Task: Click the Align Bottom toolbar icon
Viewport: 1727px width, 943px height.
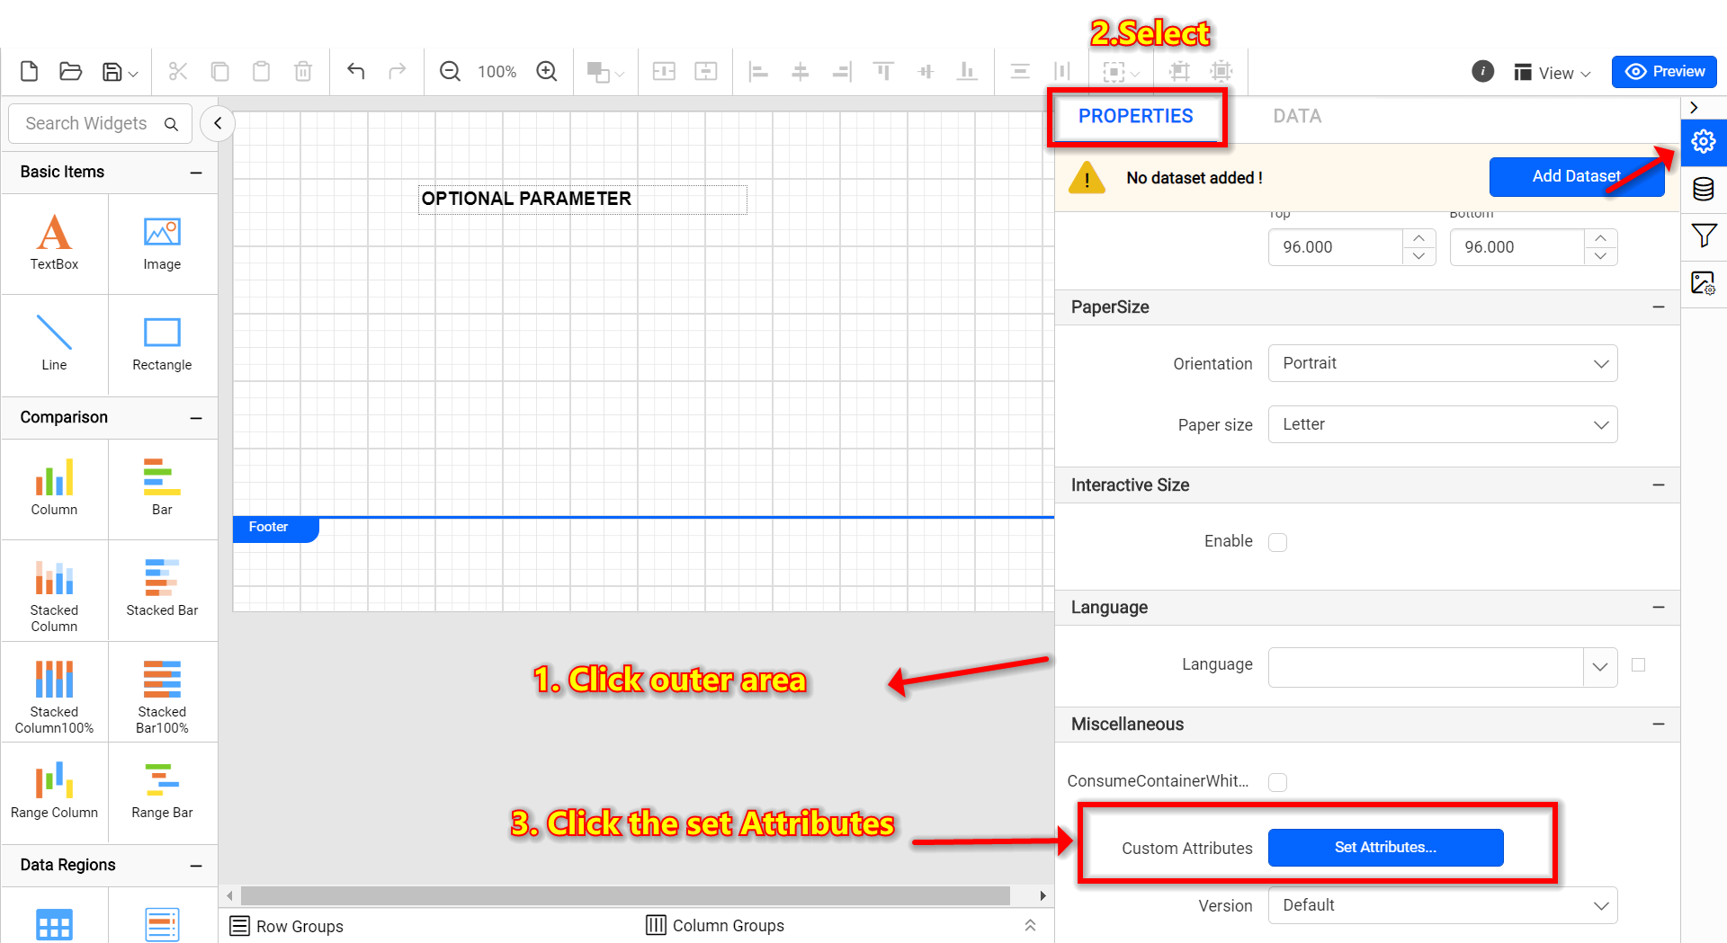Action: pyautogui.click(x=967, y=71)
